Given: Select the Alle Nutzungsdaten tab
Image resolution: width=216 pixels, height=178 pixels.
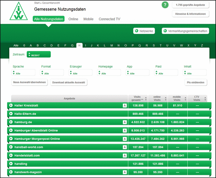Looking at the screenshot, I should pyautogui.click(x=48, y=19).
